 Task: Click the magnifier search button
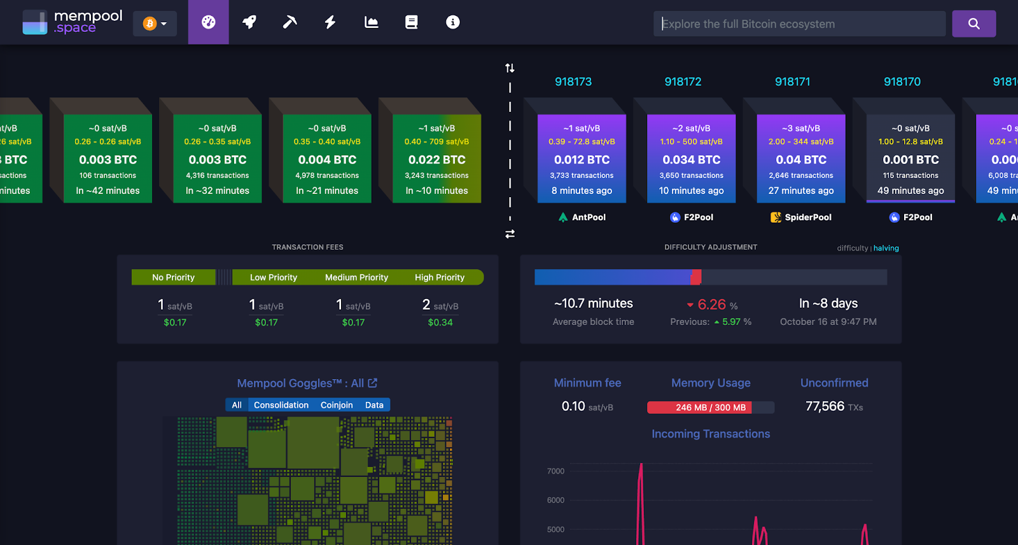973,24
